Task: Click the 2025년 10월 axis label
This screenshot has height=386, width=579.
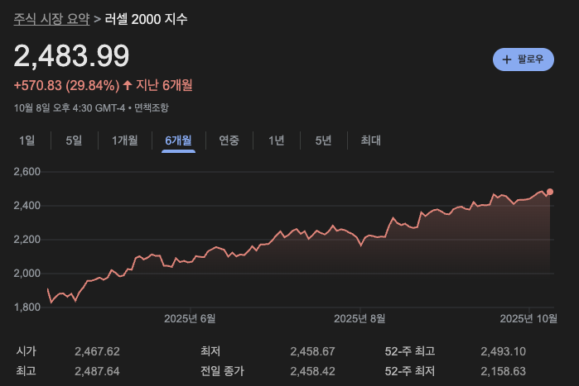Action: (528, 318)
